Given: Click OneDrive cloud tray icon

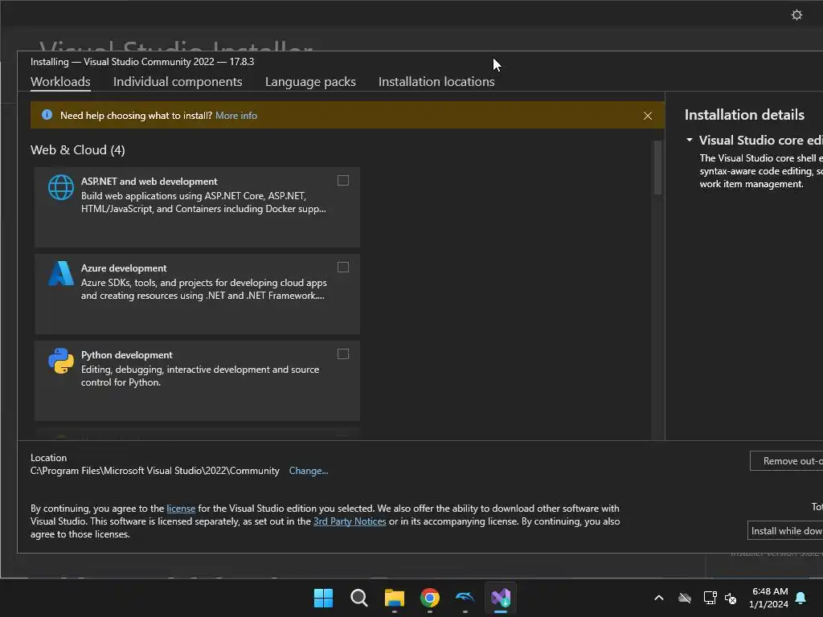Looking at the screenshot, I should [x=685, y=598].
